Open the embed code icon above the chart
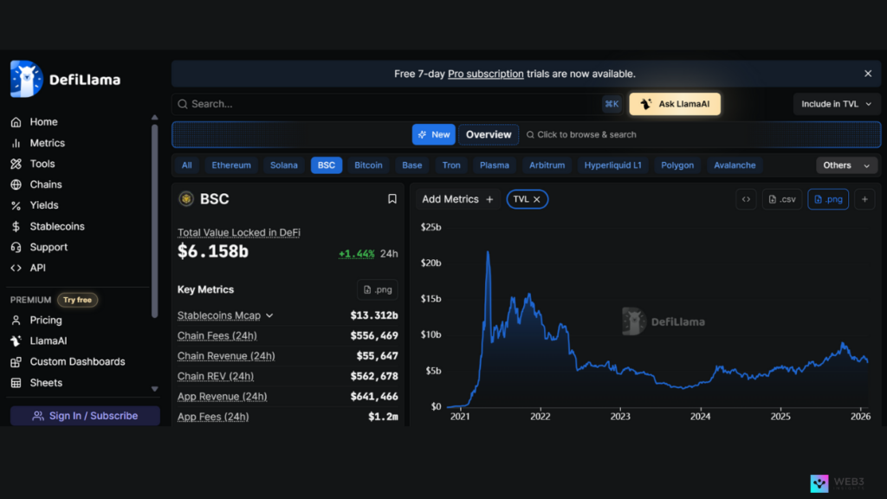887x499 pixels. [746, 198]
